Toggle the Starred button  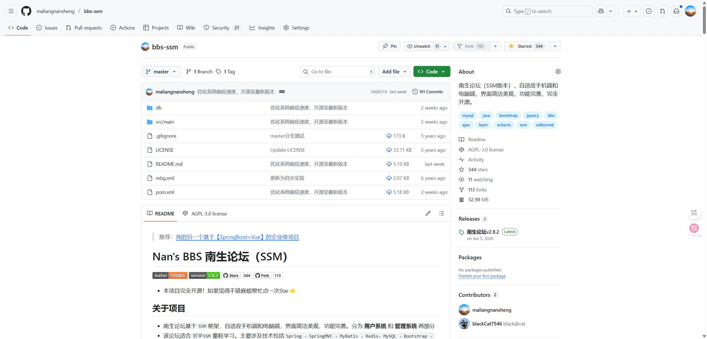click(x=526, y=46)
